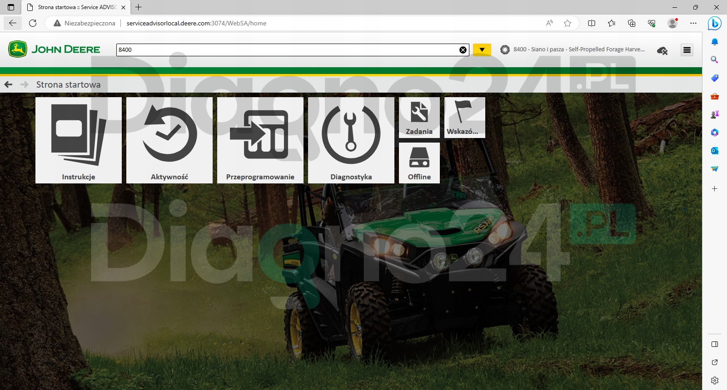Click the browser address bar URL
727x390 pixels.
click(196, 23)
